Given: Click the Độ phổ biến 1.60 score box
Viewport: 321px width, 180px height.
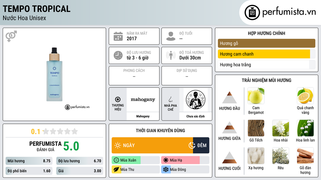Looking at the screenshot, I should point(29,171).
